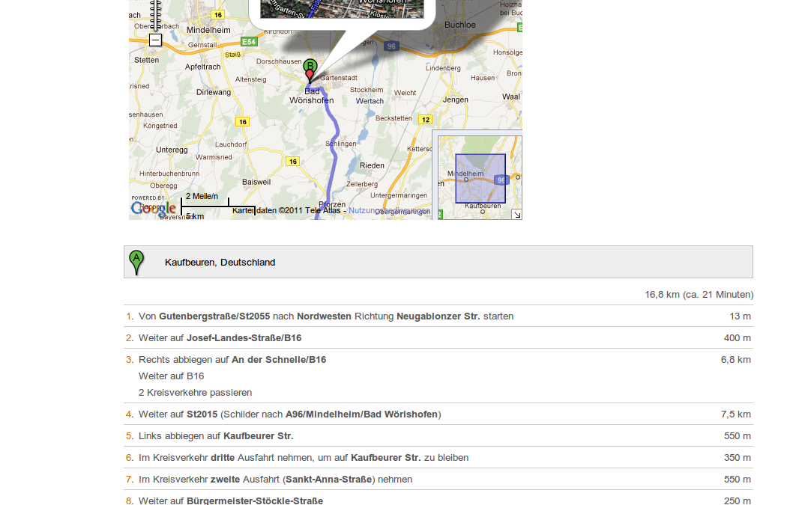Click the Bad Wörishofen town label
The width and height of the screenshot is (787, 505).
pos(312,96)
